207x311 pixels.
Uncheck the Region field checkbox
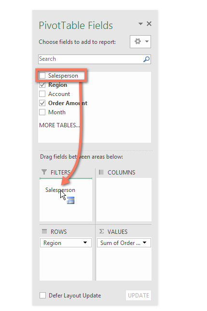pos(42,85)
